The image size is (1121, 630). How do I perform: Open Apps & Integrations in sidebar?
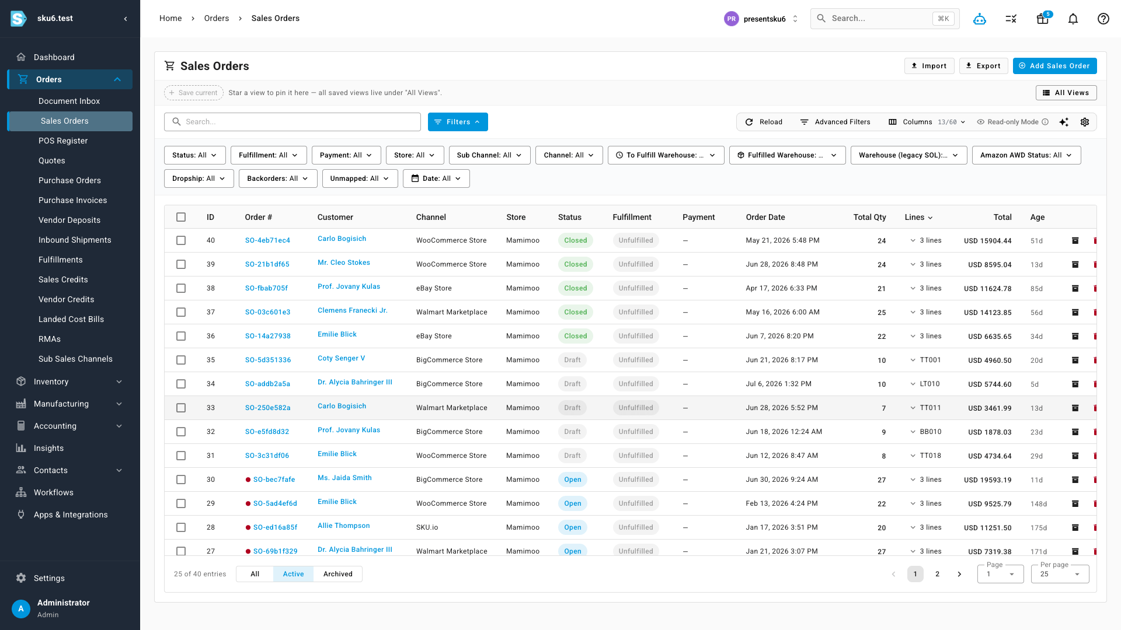(x=70, y=514)
